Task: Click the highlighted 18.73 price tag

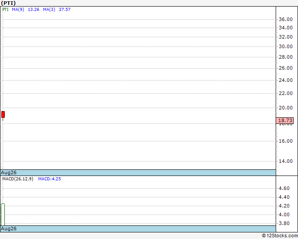Action: pos(285,120)
